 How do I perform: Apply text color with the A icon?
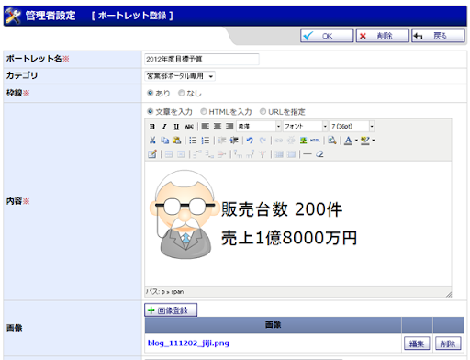[348, 141]
